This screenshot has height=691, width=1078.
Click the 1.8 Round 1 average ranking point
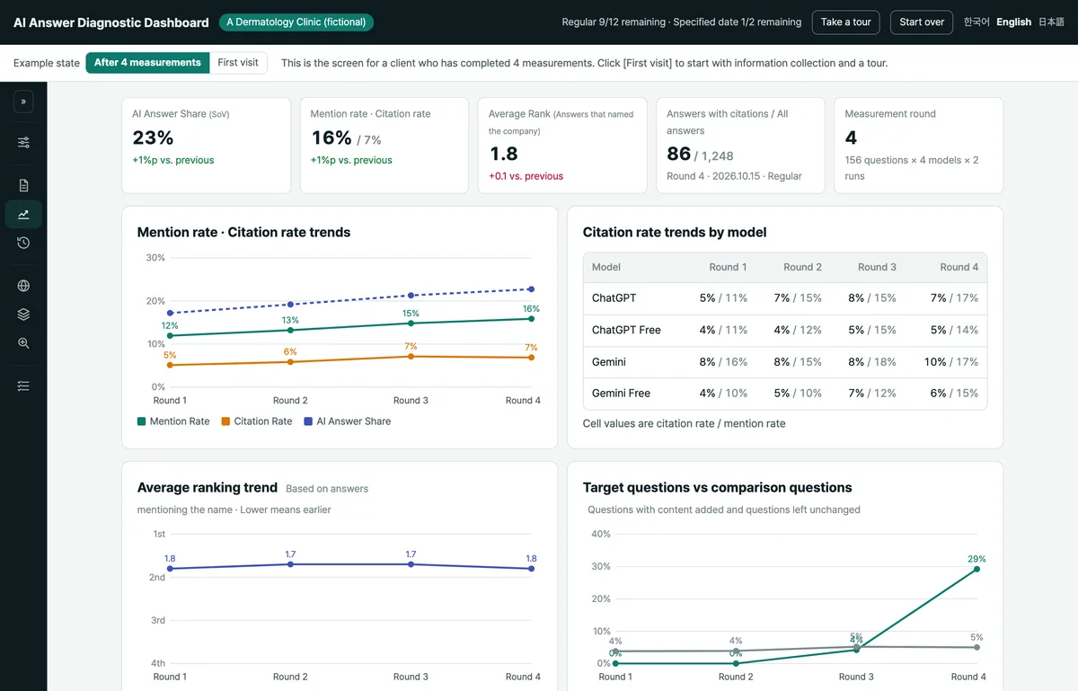(x=170, y=569)
